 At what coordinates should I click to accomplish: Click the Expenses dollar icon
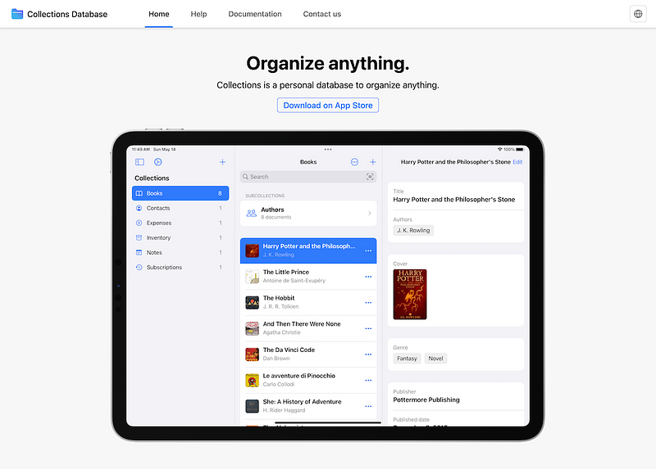point(139,223)
